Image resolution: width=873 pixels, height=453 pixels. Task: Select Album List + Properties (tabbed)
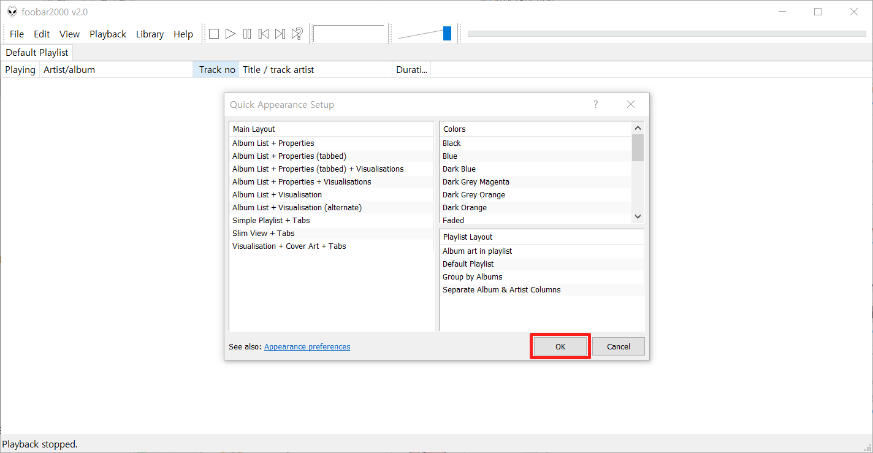[x=331, y=156]
